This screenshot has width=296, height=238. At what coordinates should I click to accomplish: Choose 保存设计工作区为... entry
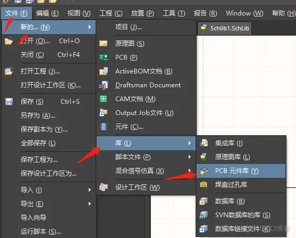[49, 174]
